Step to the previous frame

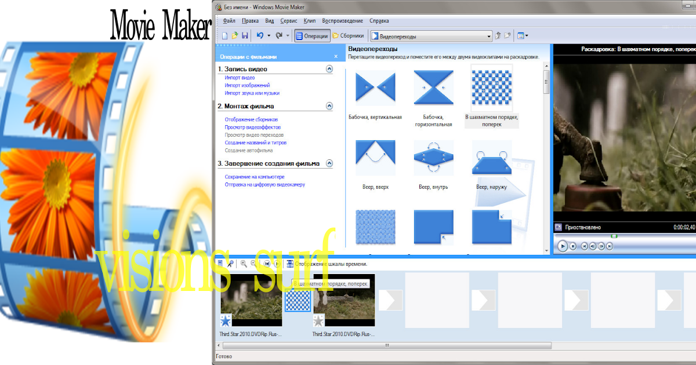(593, 246)
